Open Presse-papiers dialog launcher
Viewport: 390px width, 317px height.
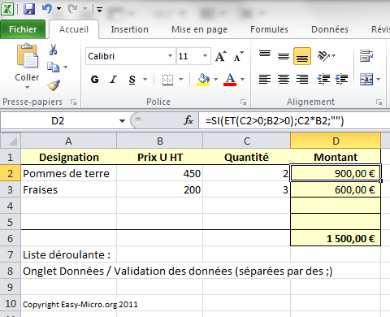point(73,102)
